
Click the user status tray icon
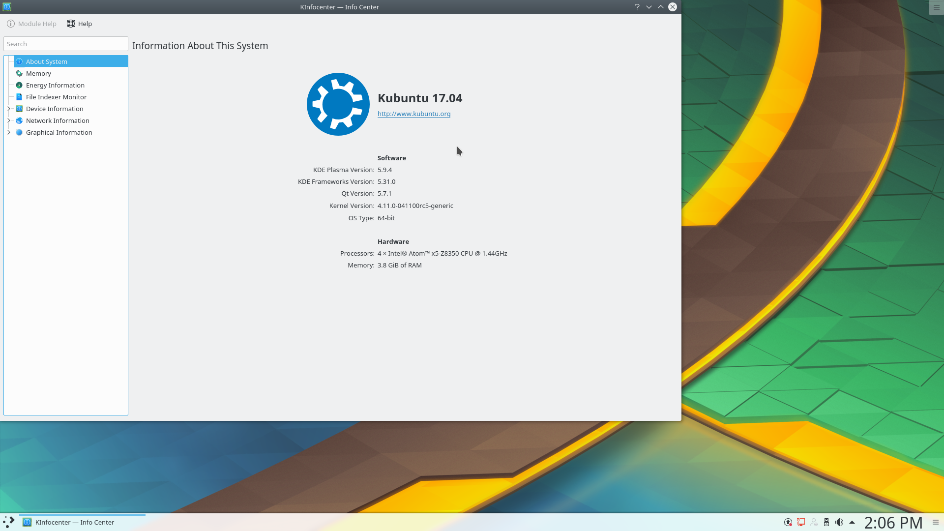coord(814,522)
